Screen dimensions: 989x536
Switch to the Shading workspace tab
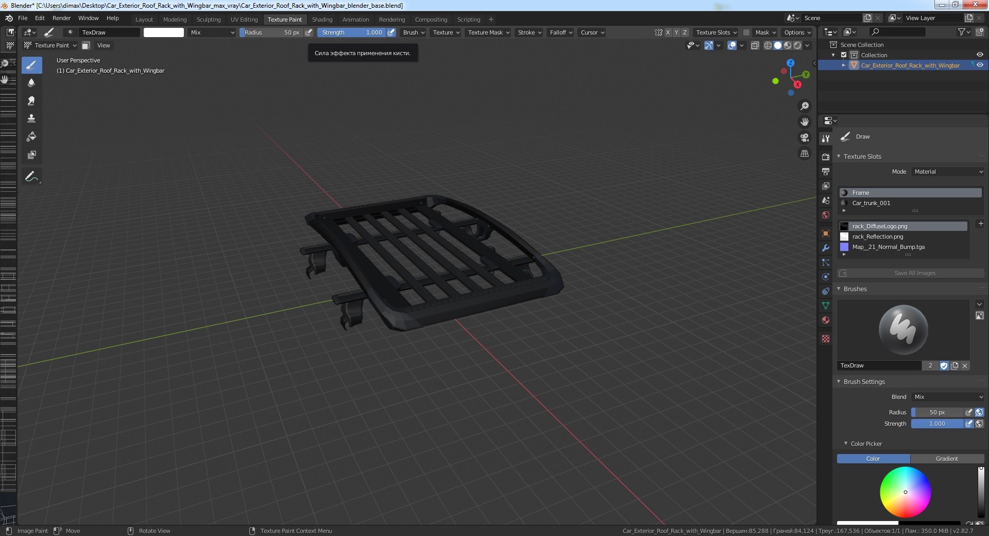[322, 20]
